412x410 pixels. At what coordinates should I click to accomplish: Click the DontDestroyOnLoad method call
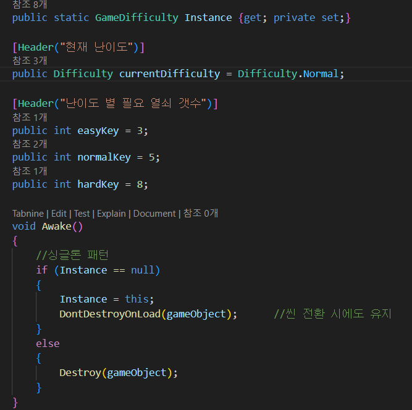coord(110,314)
